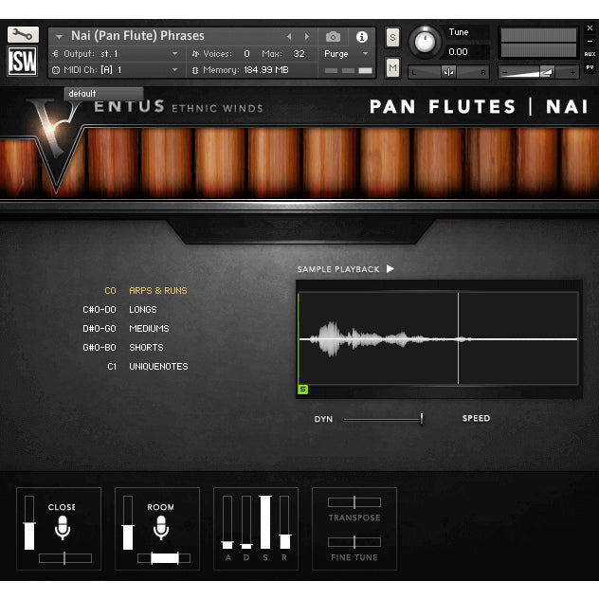
Task: Adjust the Room mic pan slider
Action: pos(164,558)
